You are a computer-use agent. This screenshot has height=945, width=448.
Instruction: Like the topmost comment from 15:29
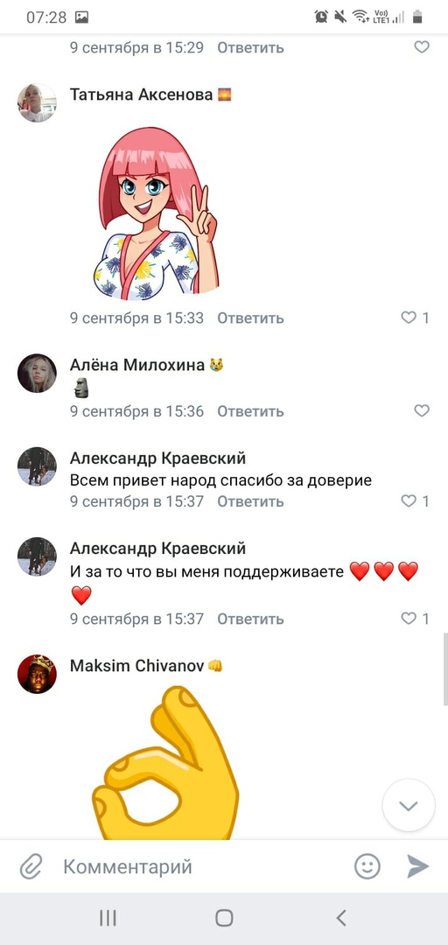[x=422, y=47]
